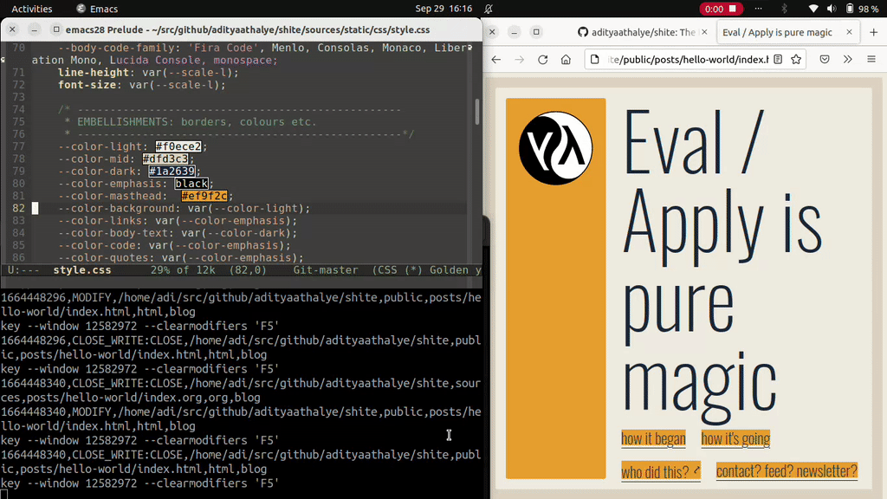Switch to adityaathalye/shite GitHub tab
This screenshot has height=499, width=887.
click(643, 32)
